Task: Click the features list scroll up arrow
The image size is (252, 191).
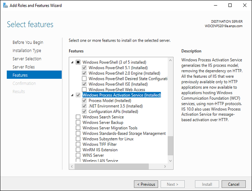Action: click(170, 61)
